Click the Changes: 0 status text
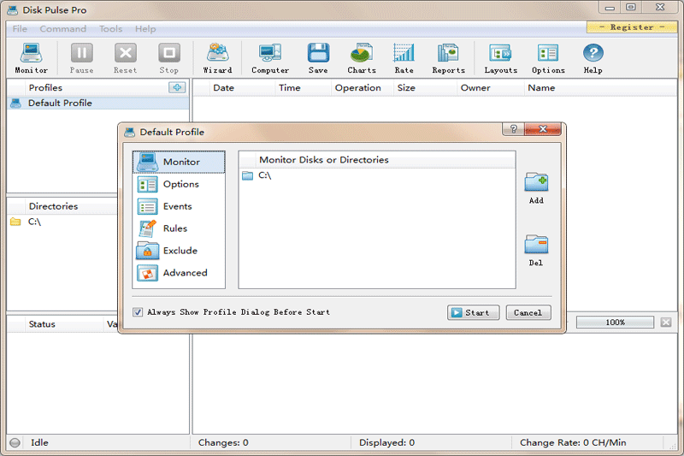 coord(223,442)
